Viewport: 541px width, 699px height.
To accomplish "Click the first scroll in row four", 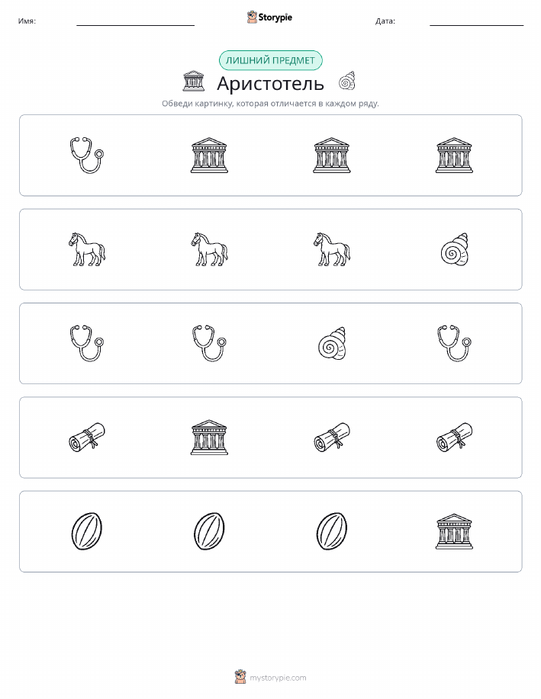I will pyautogui.click(x=86, y=438).
